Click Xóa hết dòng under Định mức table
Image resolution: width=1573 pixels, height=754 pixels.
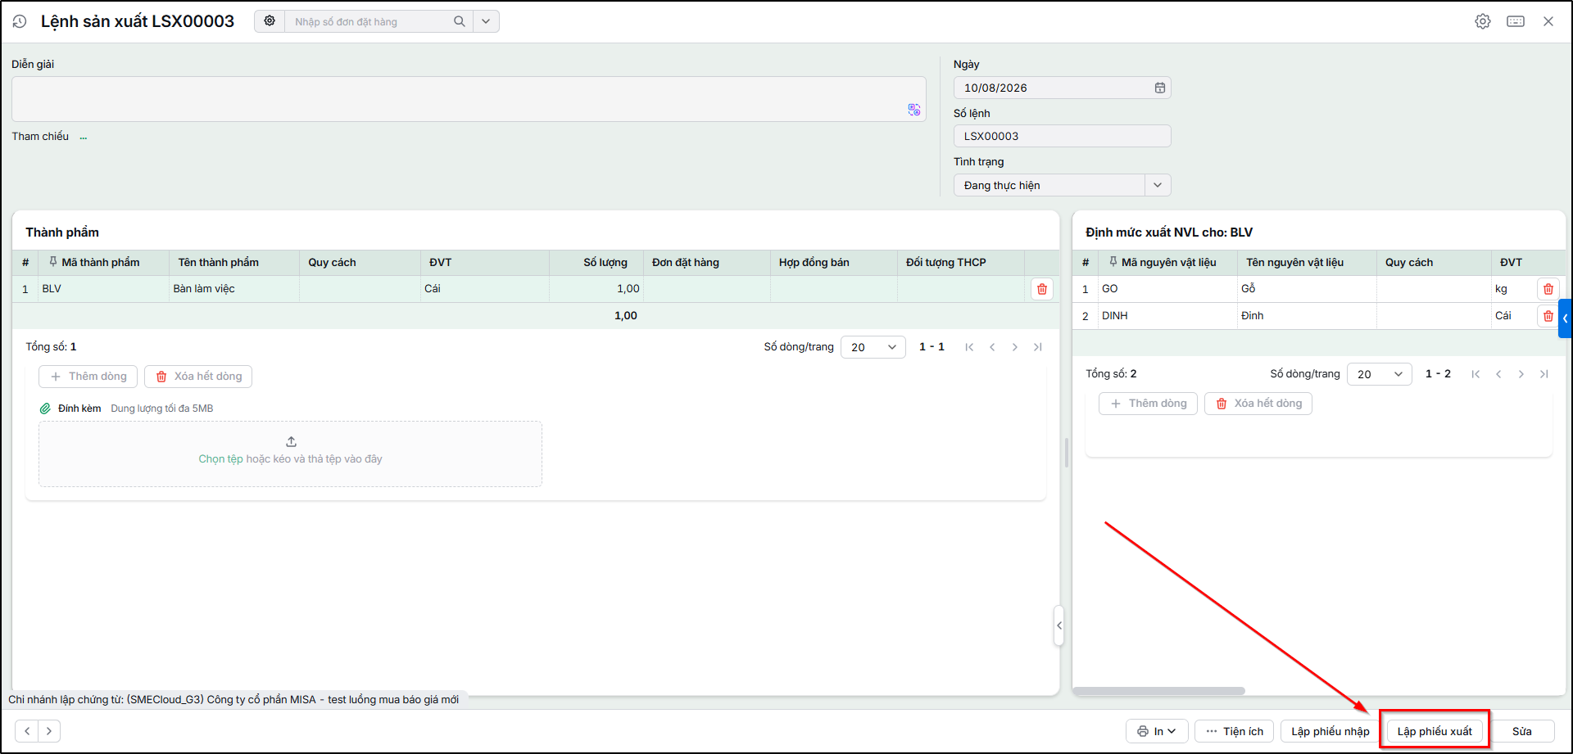(1258, 404)
